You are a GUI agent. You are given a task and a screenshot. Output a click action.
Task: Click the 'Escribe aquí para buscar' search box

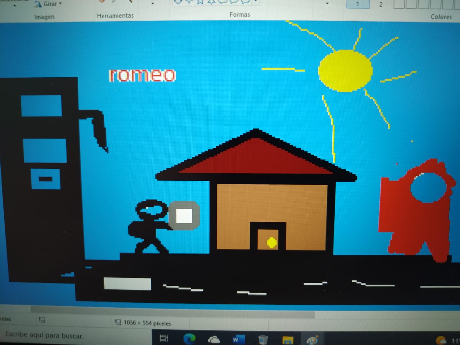click(75, 336)
